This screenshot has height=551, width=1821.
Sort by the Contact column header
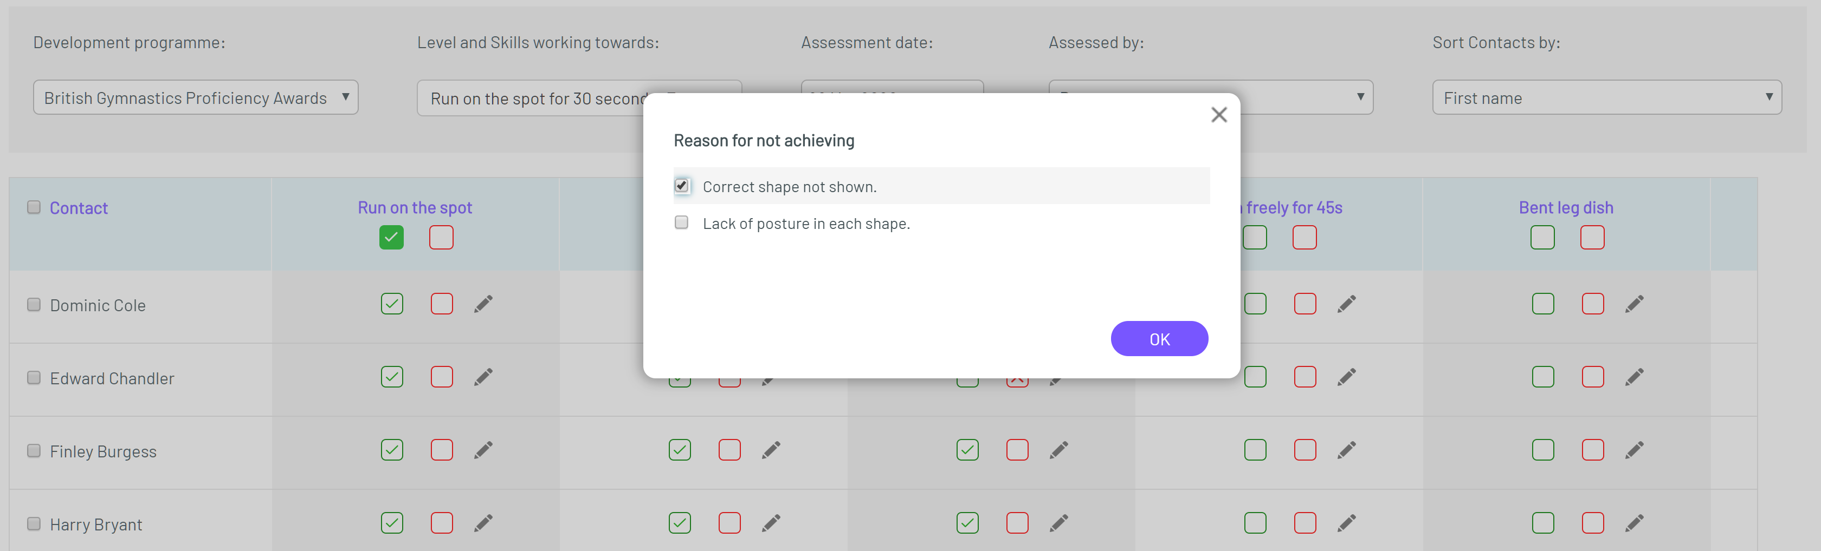79,208
